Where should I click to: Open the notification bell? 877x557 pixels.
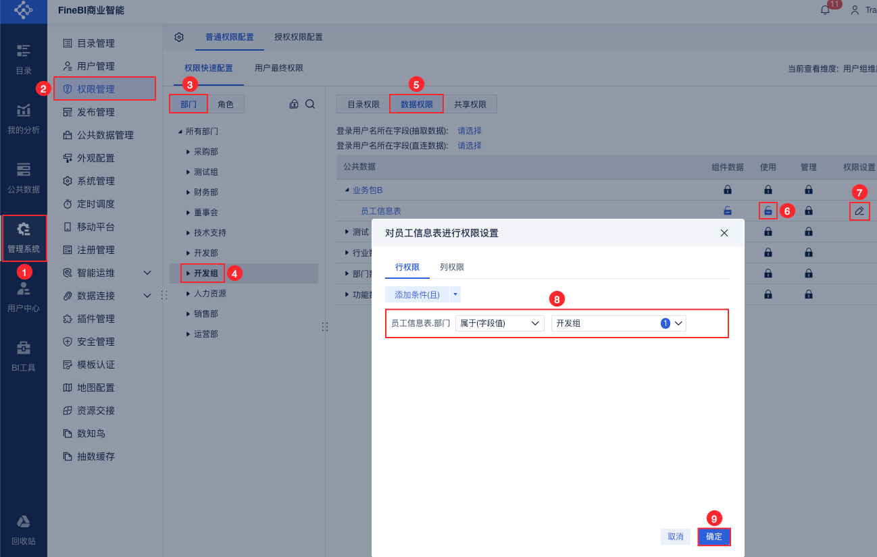(x=825, y=10)
